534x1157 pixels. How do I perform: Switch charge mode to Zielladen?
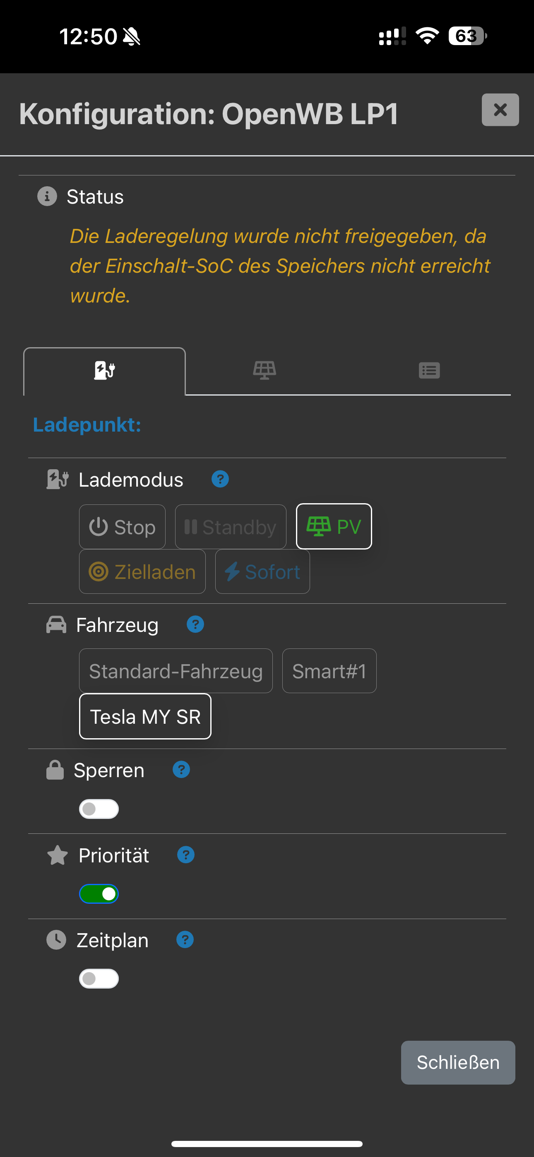142,572
